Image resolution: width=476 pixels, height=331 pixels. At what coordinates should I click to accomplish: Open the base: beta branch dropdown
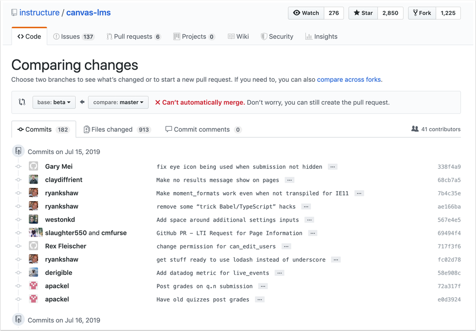coord(54,102)
